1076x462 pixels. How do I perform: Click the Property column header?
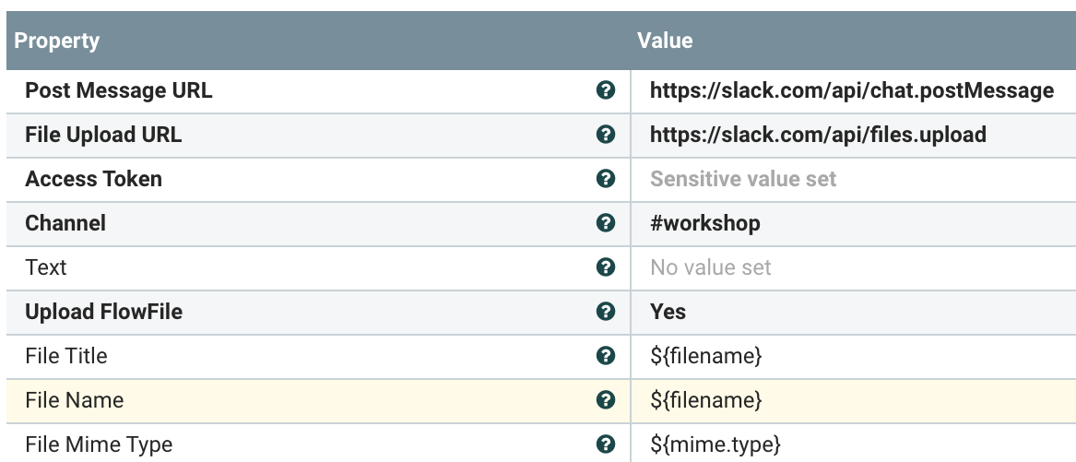57,41
